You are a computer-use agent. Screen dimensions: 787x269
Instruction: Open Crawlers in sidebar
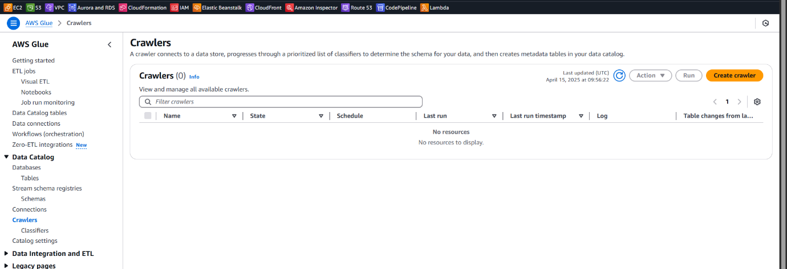[x=25, y=220]
